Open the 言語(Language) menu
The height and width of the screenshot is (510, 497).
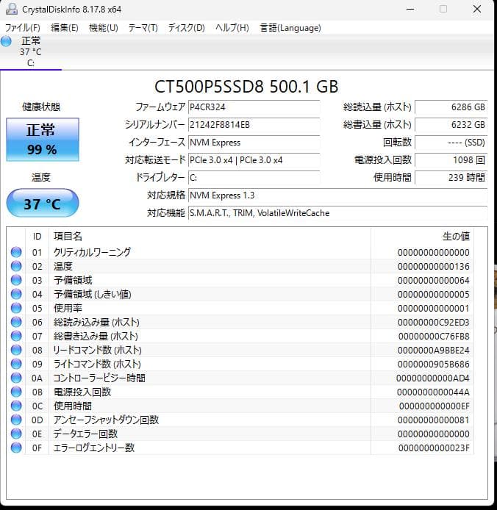tap(290, 28)
